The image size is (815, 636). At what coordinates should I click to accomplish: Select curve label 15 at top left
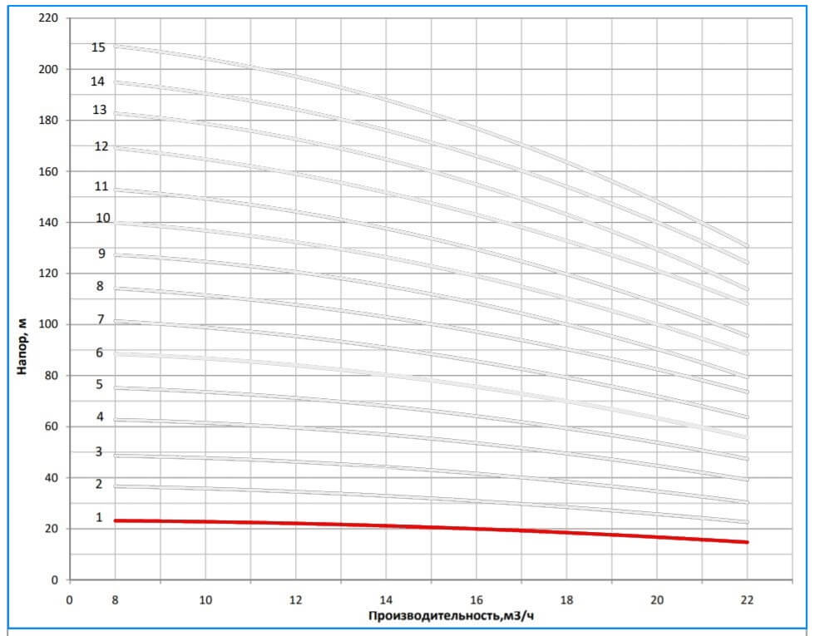point(98,48)
